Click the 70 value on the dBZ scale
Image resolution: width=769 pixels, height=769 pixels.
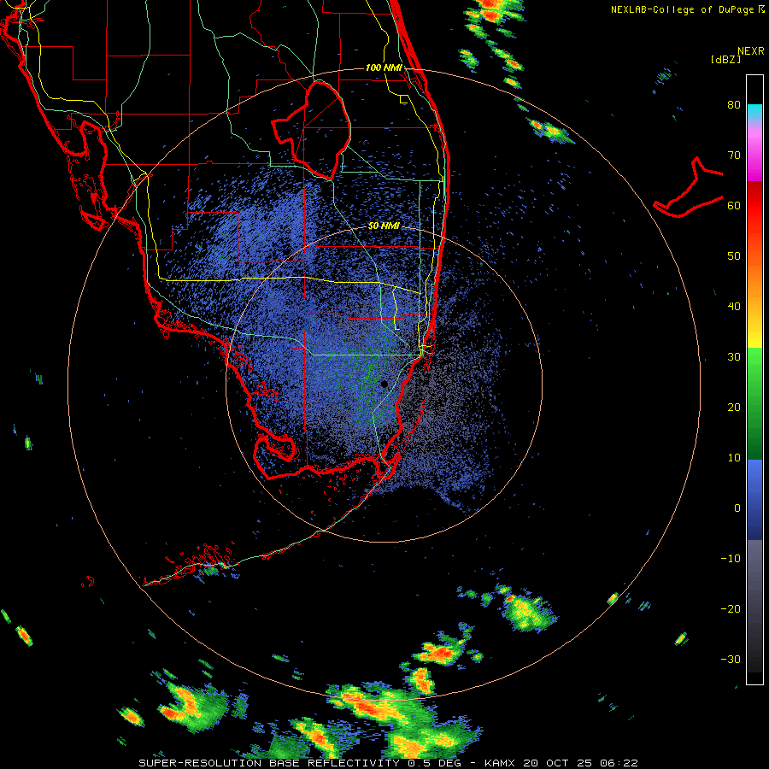(x=734, y=156)
